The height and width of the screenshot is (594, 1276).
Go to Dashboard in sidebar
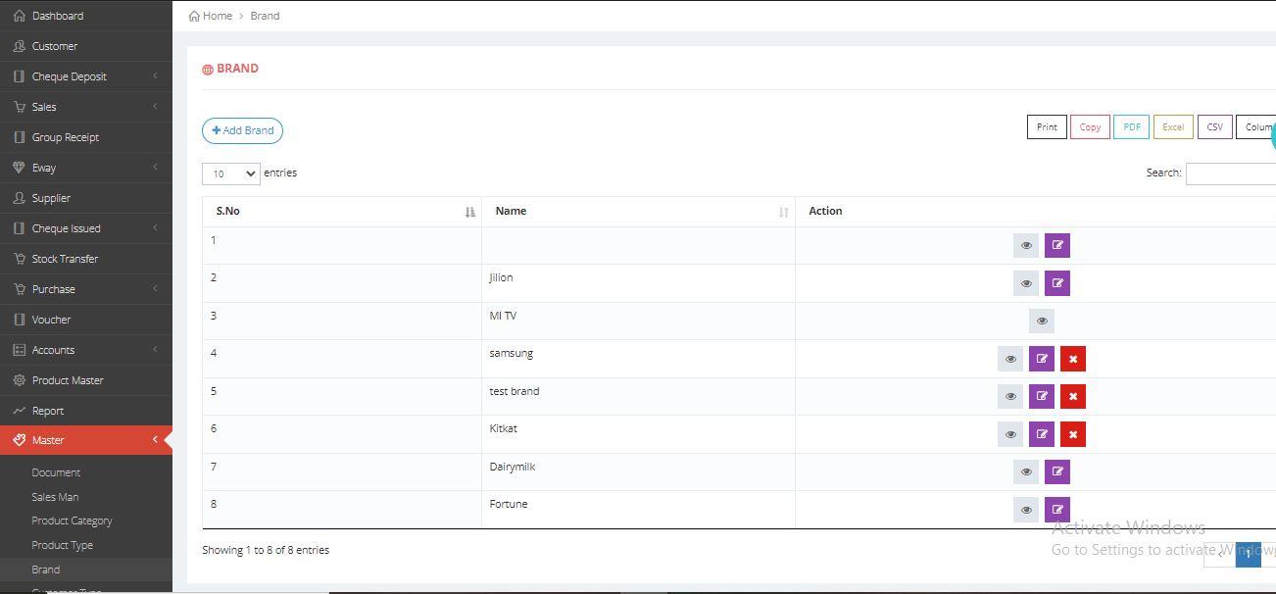[57, 16]
